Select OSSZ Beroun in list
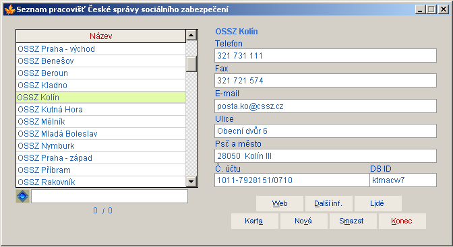Viewport: 453px width, 247px height. (x=101, y=73)
